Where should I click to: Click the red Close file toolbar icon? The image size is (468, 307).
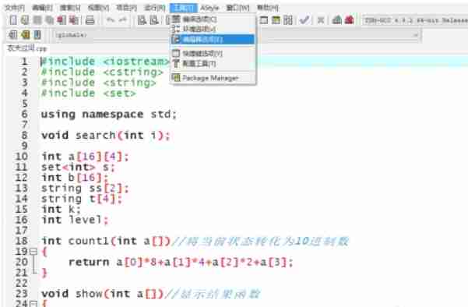coord(62,20)
